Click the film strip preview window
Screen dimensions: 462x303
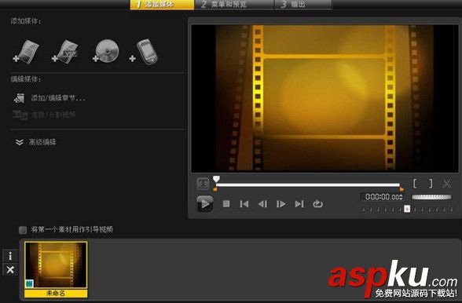324,98
